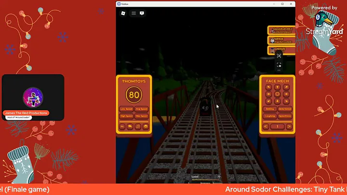Go to the next Face Mech page
347x195 pixels.
click(x=289, y=126)
